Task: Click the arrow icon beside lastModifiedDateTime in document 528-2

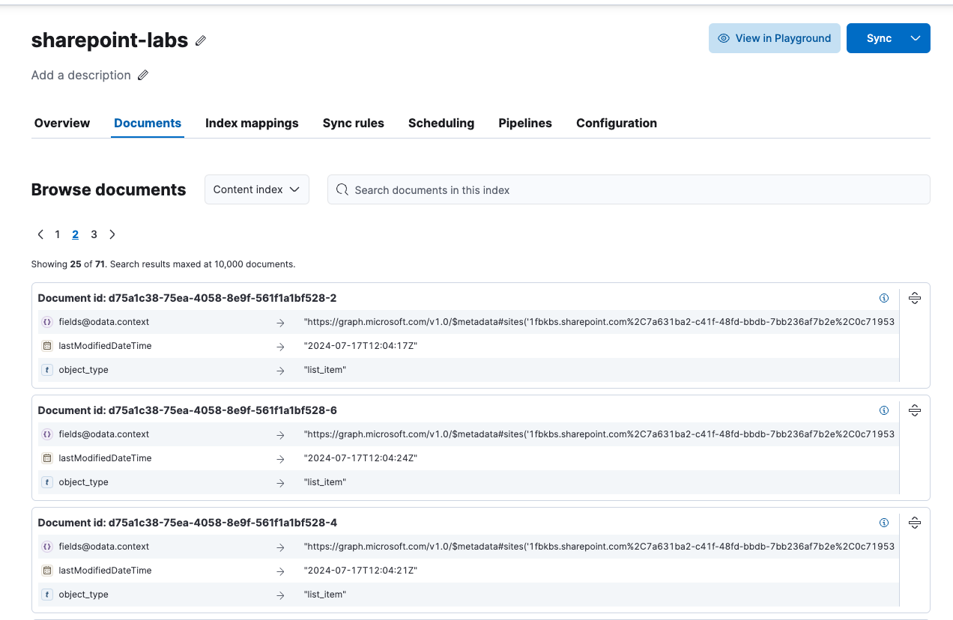Action: [x=280, y=347]
